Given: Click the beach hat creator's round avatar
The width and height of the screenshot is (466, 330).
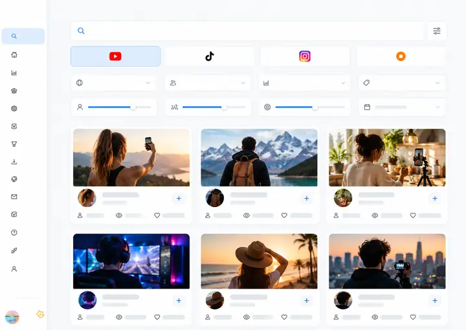Looking at the screenshot, I should [215, 300].
